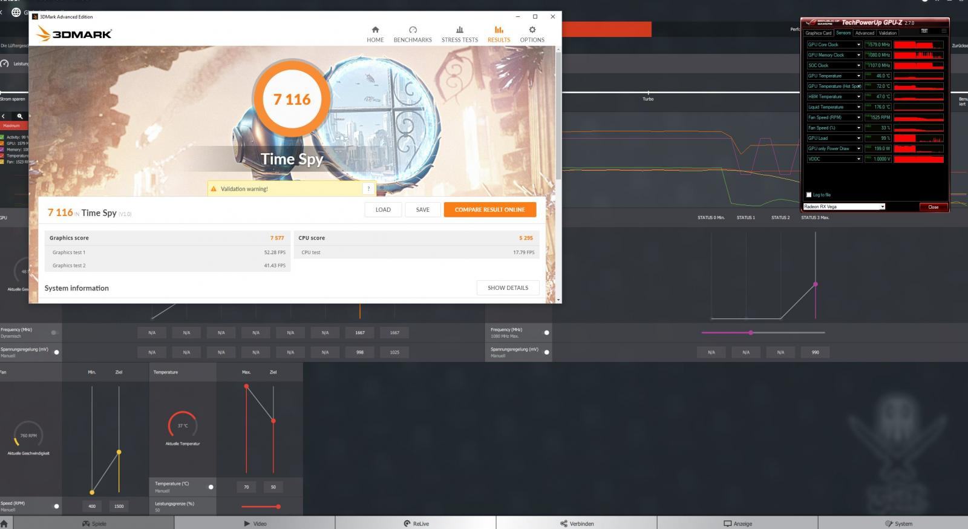Click the LOAD button in 3DMark
Screen dimensions: 968x529
[x=383, y=209]
